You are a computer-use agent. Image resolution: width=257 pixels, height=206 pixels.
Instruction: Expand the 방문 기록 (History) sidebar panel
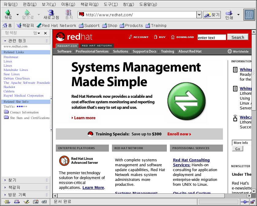pos(17,195)
